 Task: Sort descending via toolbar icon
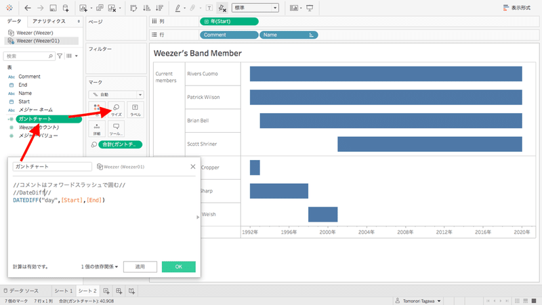159,7
